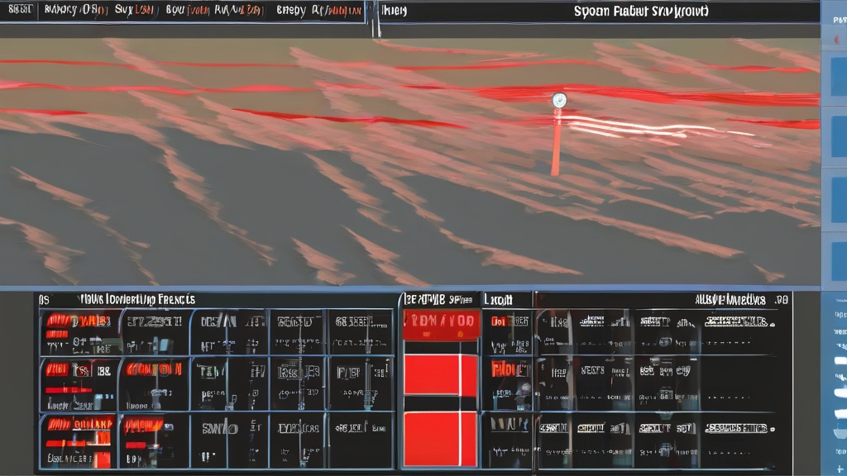The height and width of the screenshot is (476, 847).
Task: Click the red RDN/VOD button
Action: (x=441, y=325)
